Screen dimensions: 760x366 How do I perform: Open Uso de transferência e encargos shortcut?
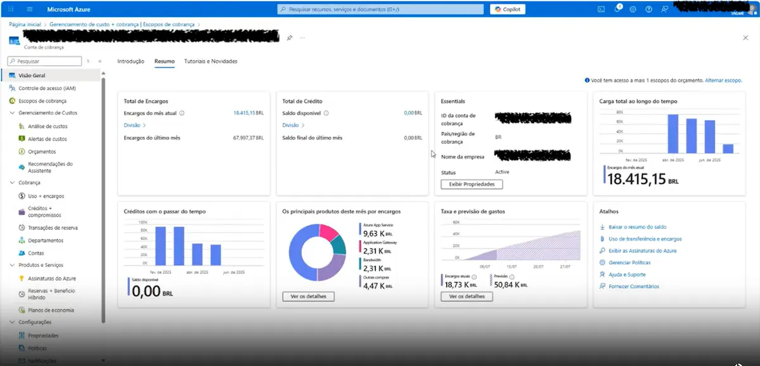point(645,239)
